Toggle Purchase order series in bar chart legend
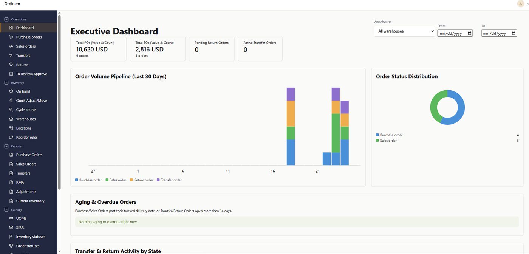Screen dimensions: 529x254 pos(88,180)
